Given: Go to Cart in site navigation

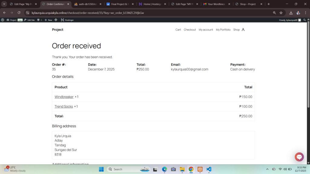Looking at the screenshot, I should [178, 30].
